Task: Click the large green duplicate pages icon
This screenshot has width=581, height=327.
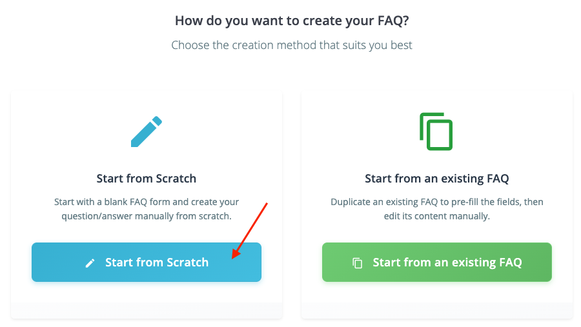Action: coord(436,132)
